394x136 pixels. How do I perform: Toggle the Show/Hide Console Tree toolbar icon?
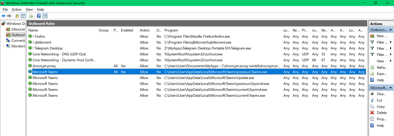coord(23,16)
